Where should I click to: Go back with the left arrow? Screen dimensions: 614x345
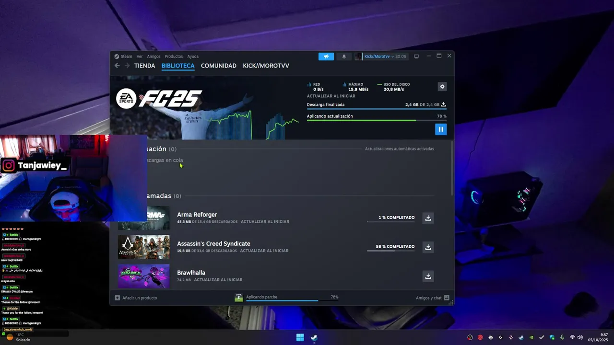[117, 66]
